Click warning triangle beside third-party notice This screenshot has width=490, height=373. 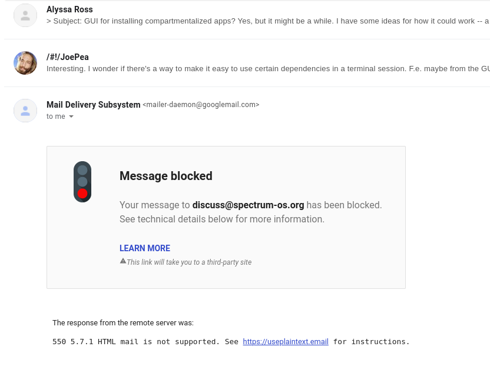click(123, 261)
